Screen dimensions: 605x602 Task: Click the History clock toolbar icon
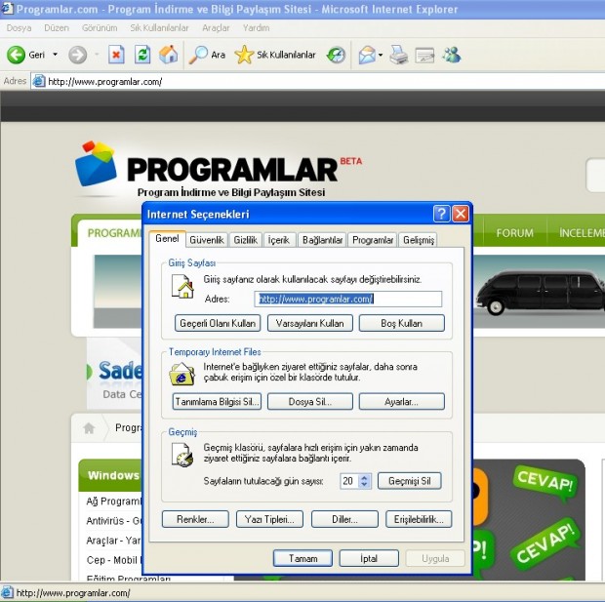336,55
